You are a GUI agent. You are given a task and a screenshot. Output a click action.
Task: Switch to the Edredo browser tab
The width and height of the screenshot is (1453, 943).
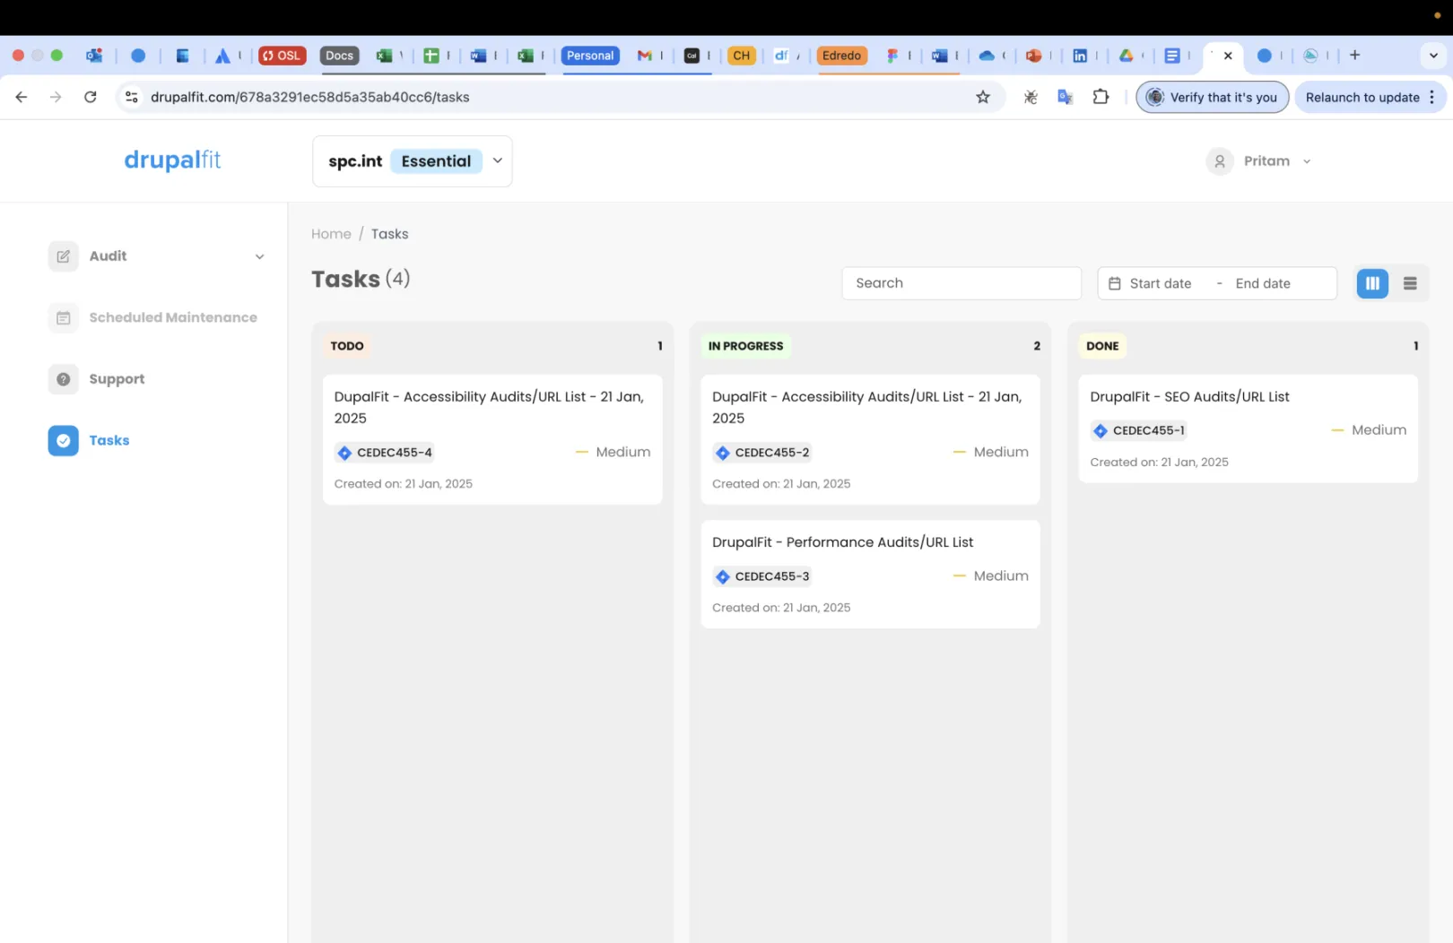coord(840,56)
